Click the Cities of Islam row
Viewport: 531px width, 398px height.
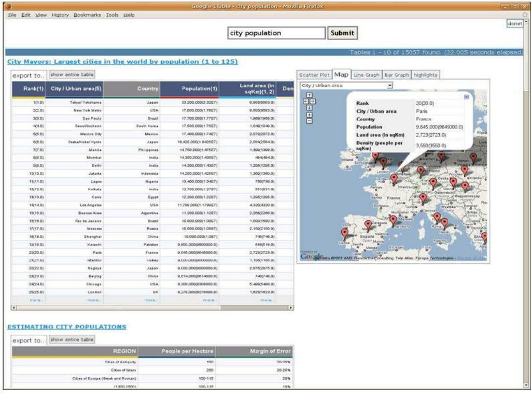(153, 370)
